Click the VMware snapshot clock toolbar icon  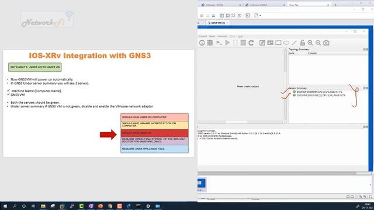[202, 16]
